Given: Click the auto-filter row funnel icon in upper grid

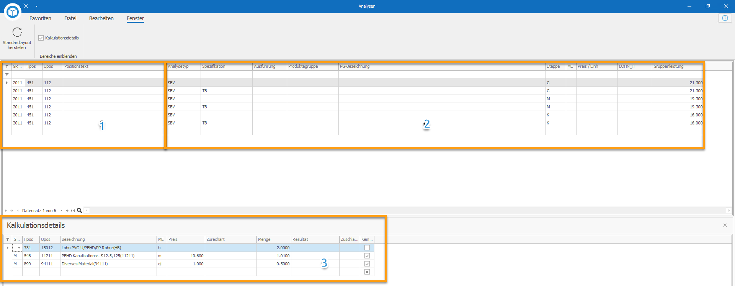Looking at the screenshot, I should (7, 75).
